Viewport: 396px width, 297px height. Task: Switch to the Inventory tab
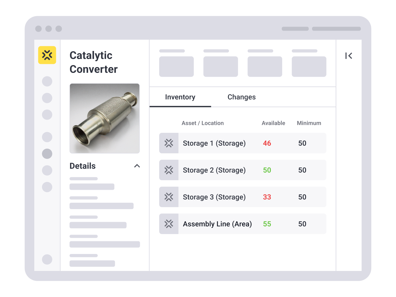tap(180, 97)
